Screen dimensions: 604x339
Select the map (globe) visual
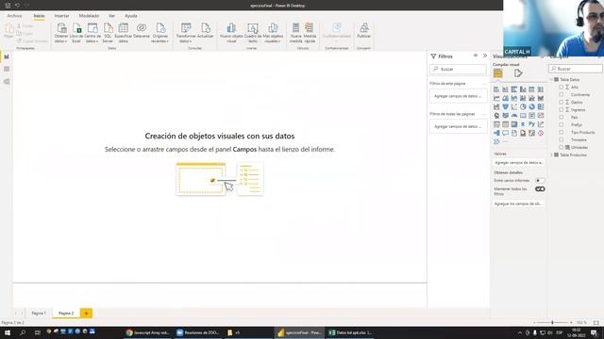tap(496, 116)
